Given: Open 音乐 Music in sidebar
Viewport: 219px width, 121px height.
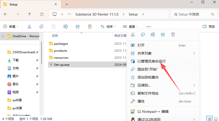Looking at the screenshot, I should point(16,84).
